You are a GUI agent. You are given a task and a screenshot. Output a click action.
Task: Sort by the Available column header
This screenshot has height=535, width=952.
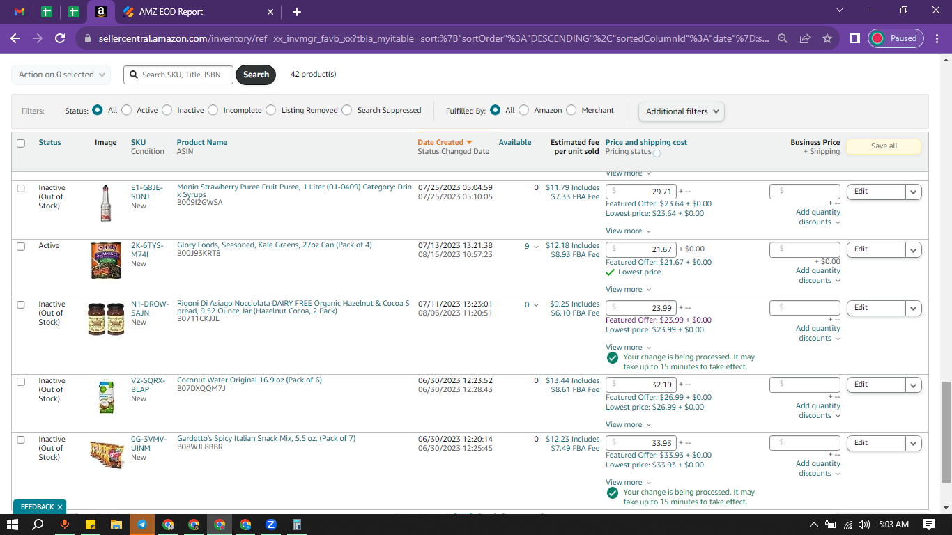coord(515,142)
